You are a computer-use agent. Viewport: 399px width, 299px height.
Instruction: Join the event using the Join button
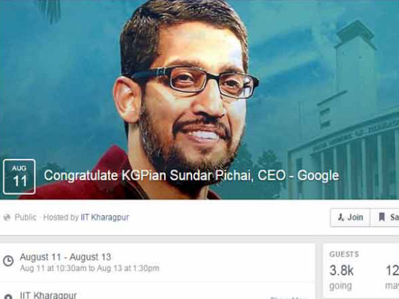pos(350,217)
